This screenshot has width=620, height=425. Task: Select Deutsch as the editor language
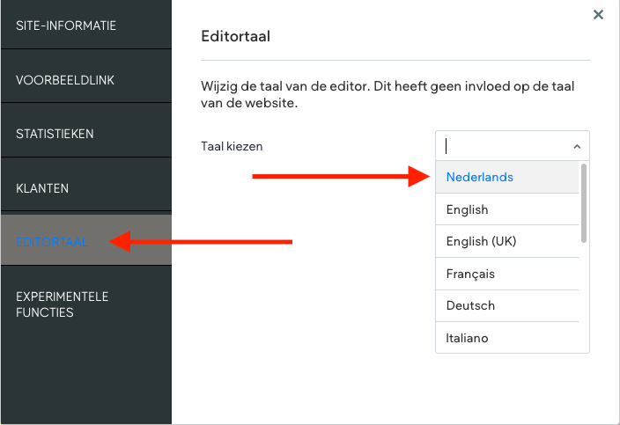[x=471, y=305]
